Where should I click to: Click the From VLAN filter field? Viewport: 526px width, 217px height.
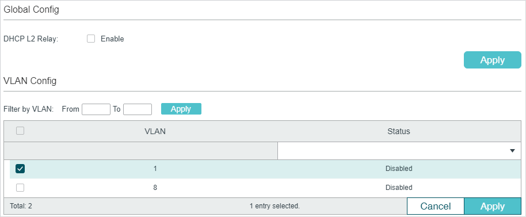click(96, 109)
